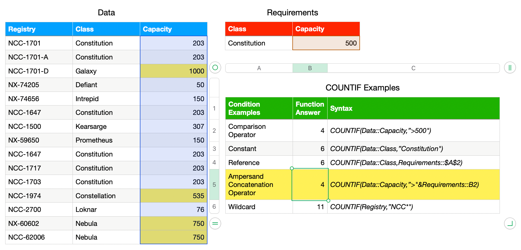The image size is (521, 250).
Task: Select the row 6 header tab
Action: [214, 206]
